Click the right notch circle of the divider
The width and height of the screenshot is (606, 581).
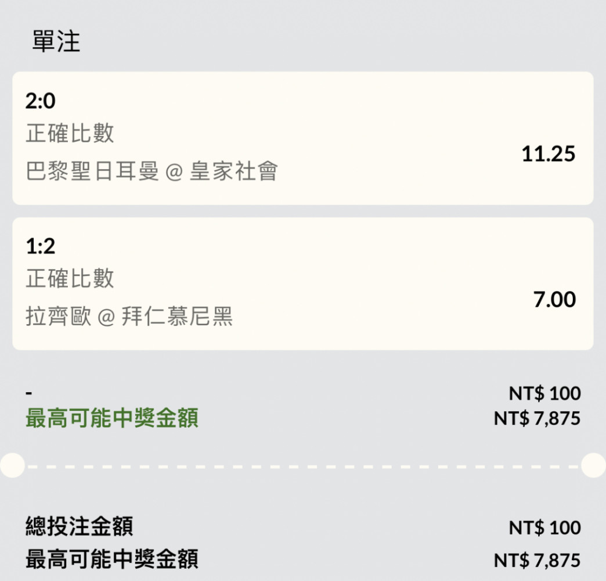594,465
